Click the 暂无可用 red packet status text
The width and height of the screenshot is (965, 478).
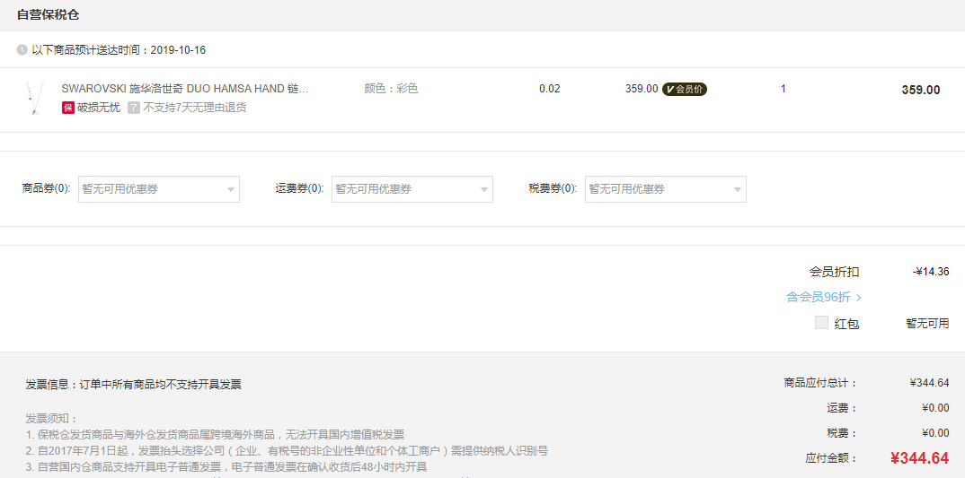(927, 323)
